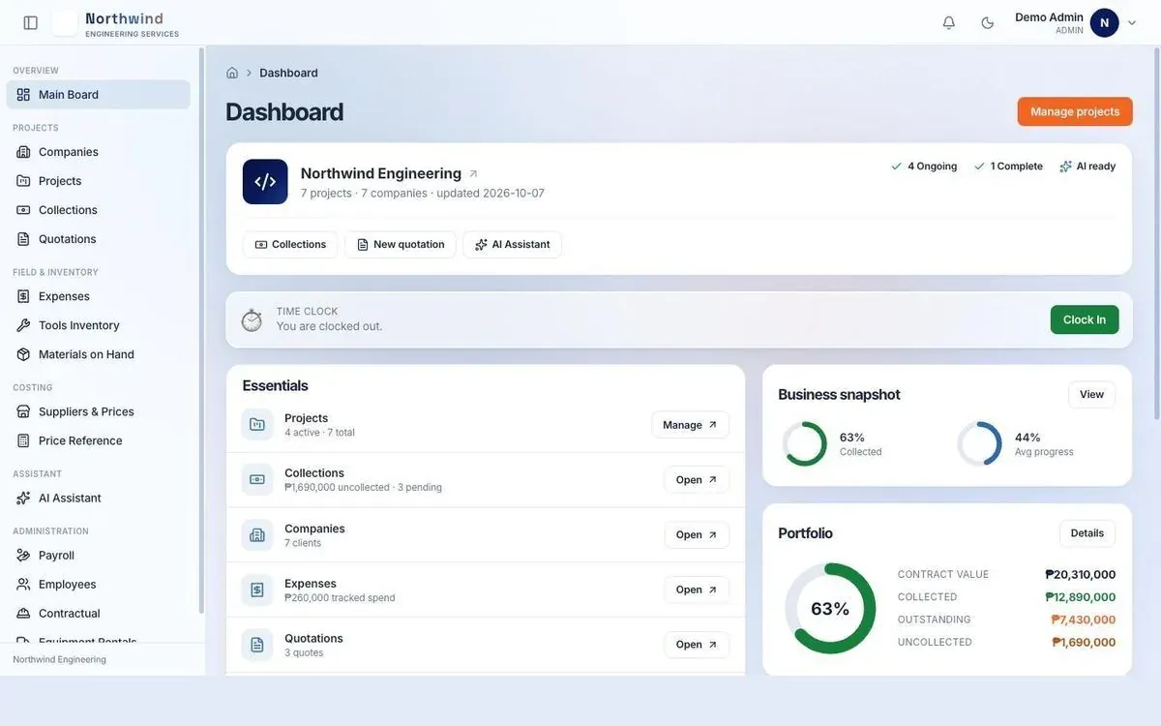Viewport: 1161px width, 726px height.
Task: Click Manage projects button
Action: tap(1075, 111)
